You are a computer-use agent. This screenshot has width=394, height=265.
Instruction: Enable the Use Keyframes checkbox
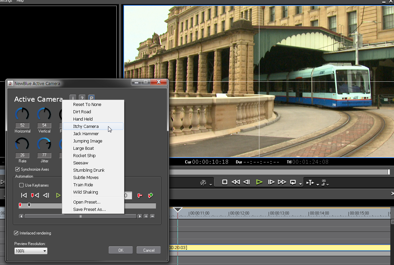coord(22,185)
